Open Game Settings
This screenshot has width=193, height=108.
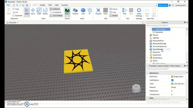(139, 12)
